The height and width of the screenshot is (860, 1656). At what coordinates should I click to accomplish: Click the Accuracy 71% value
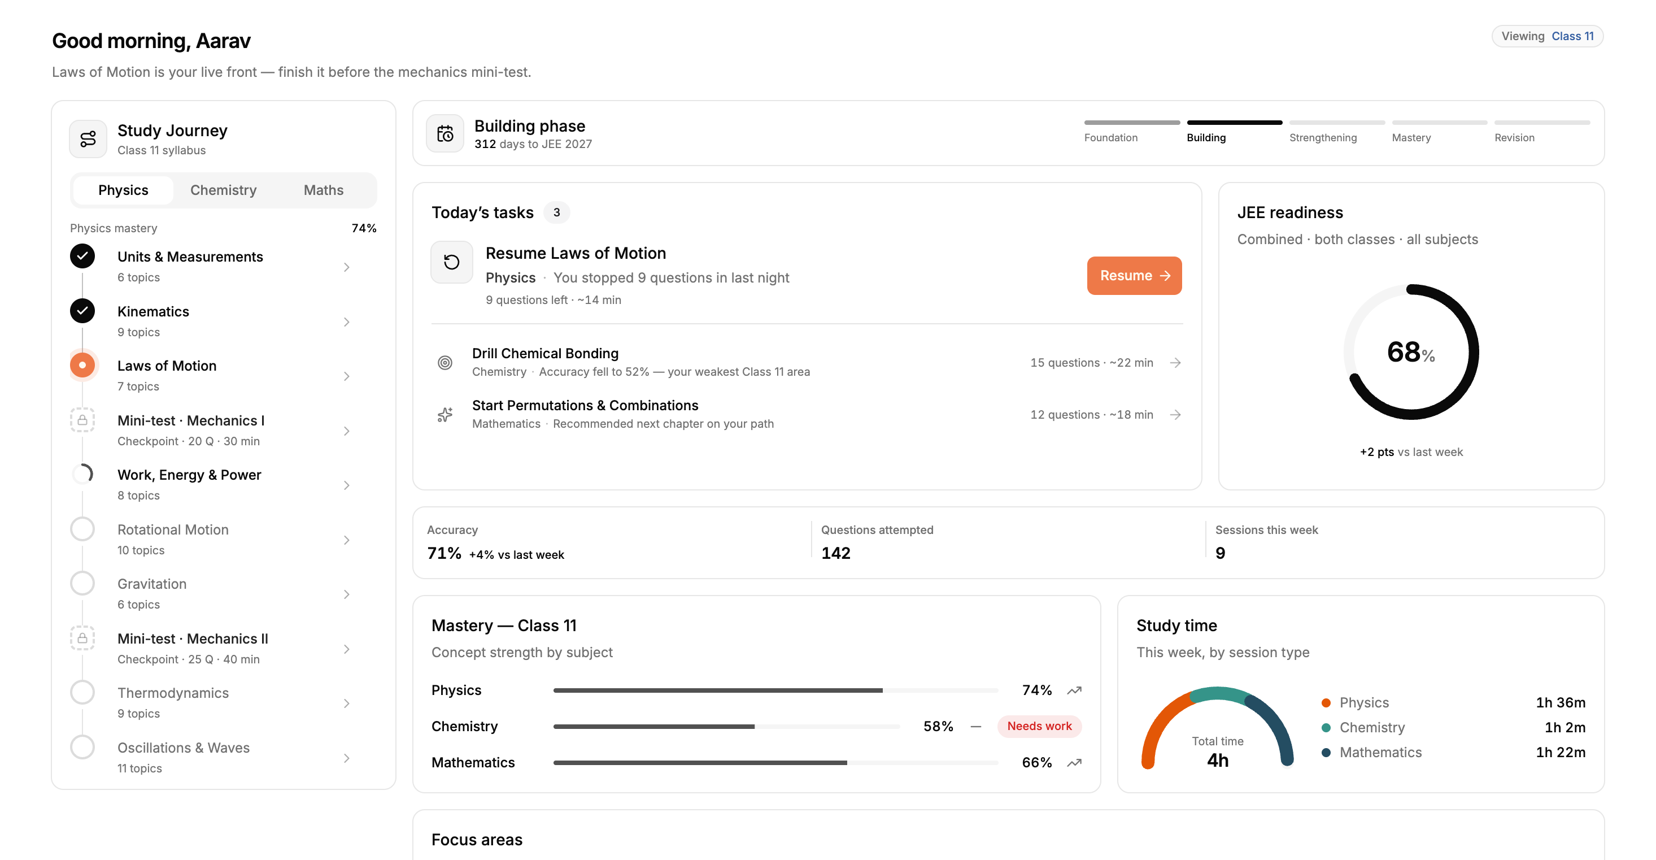pos(444,553)
